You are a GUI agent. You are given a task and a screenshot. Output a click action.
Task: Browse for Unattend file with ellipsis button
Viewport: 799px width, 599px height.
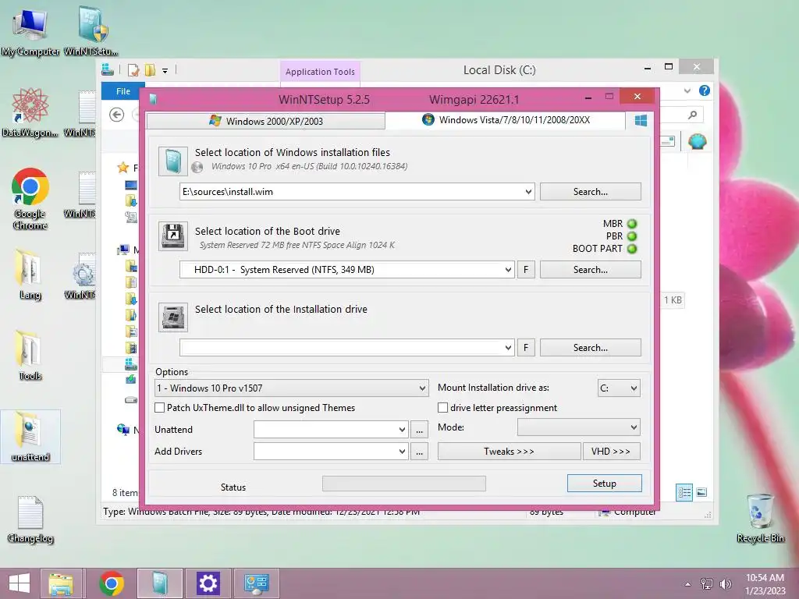[419, 430]
